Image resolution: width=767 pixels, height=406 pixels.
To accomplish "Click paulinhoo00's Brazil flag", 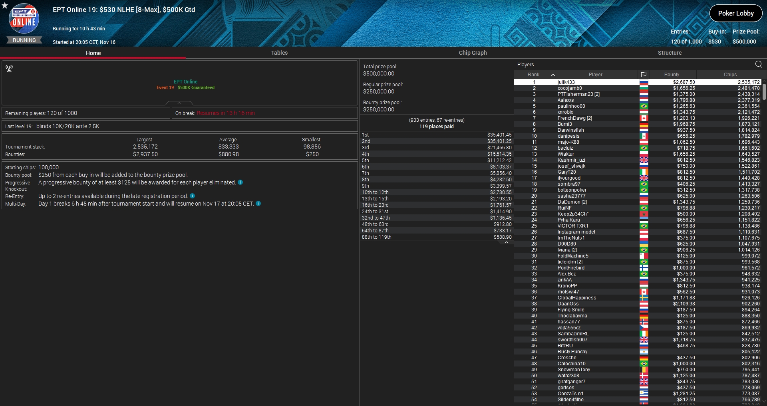I will (x=644, y=106).
